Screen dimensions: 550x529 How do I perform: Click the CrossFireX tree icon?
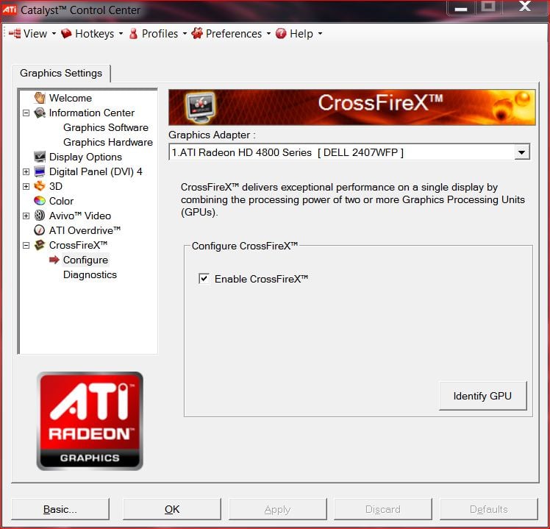40,245
